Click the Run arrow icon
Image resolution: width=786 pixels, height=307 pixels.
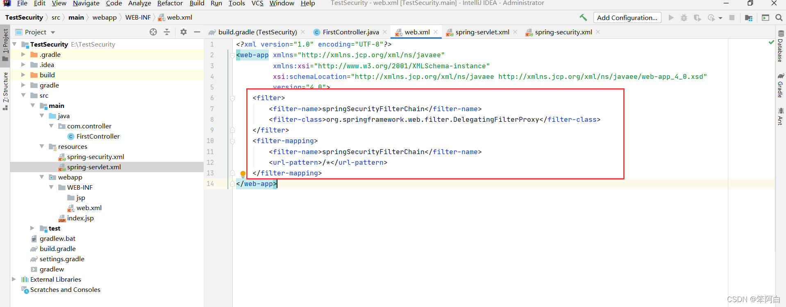click(x=671, y=18)
